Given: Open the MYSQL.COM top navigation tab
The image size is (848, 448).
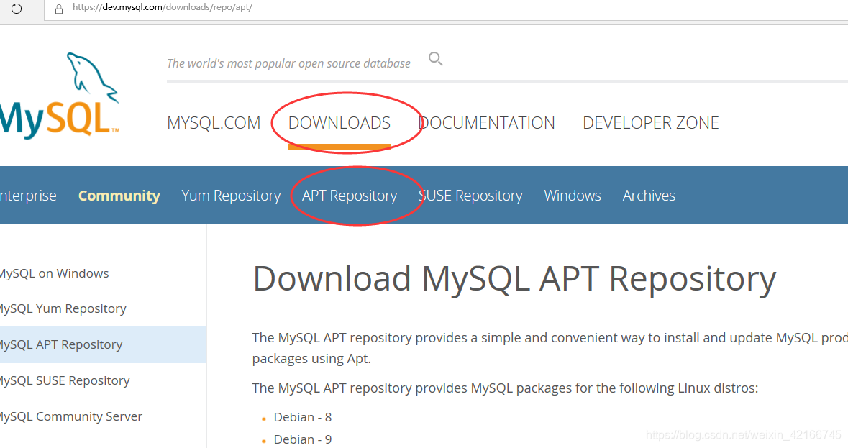Looking at the screenshot, I should 214,123.
